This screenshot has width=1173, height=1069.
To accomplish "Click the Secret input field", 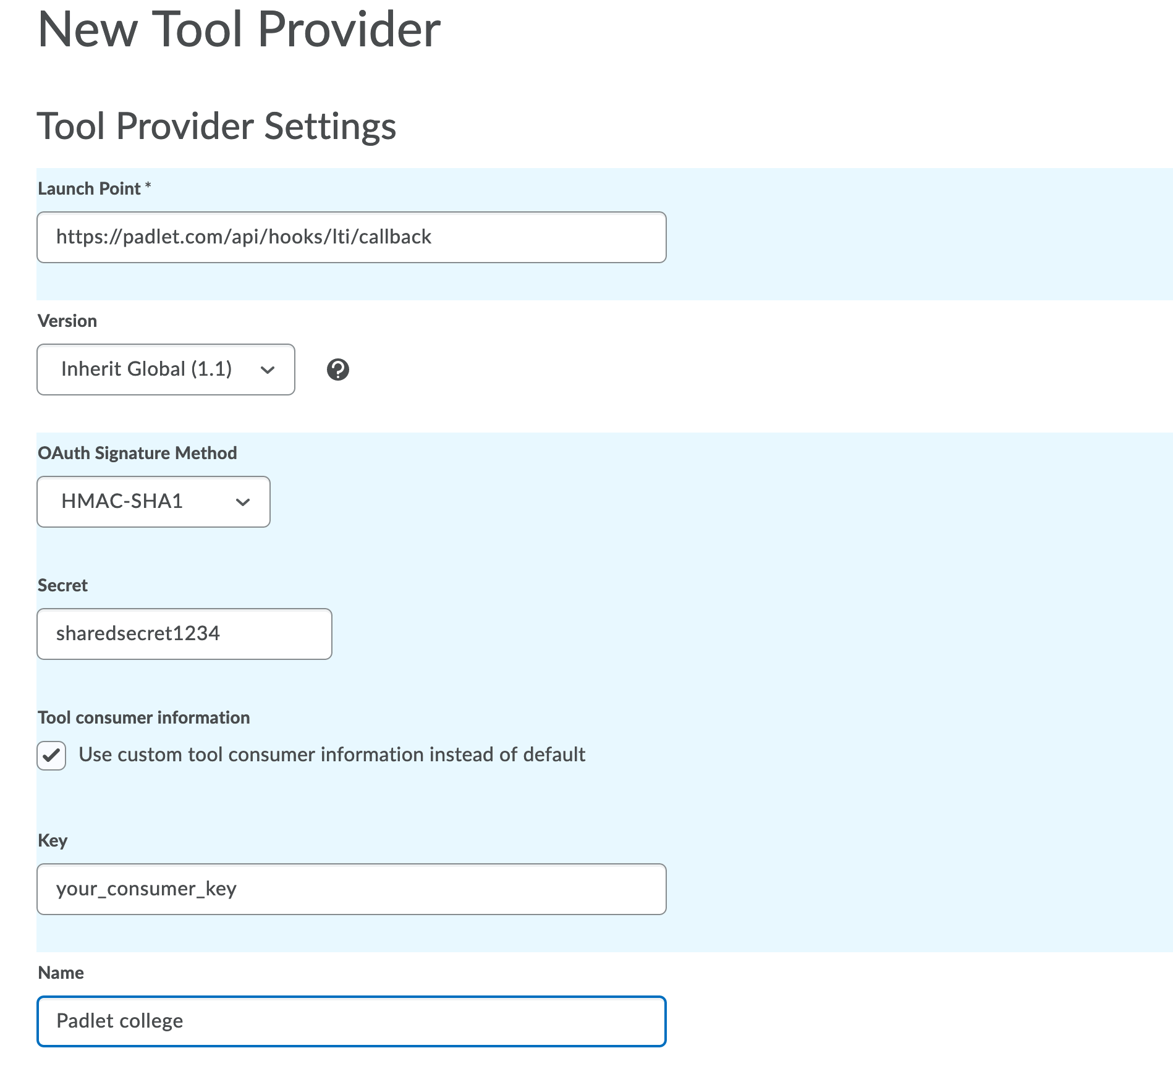I will 184,634.
